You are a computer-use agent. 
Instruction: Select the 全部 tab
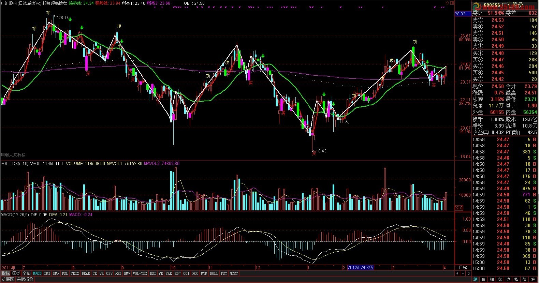coord(26,273)
